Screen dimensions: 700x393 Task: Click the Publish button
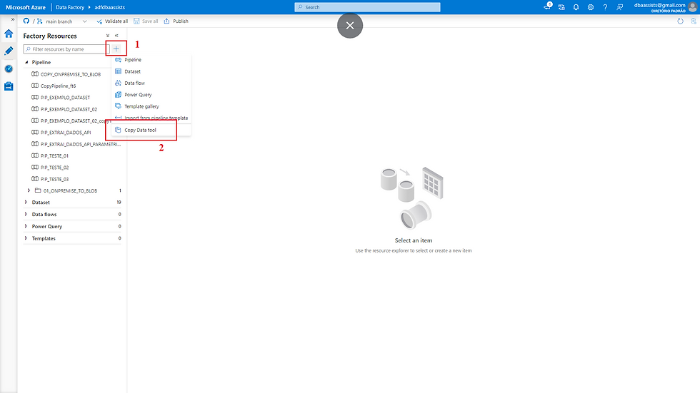tap(176, 21)
